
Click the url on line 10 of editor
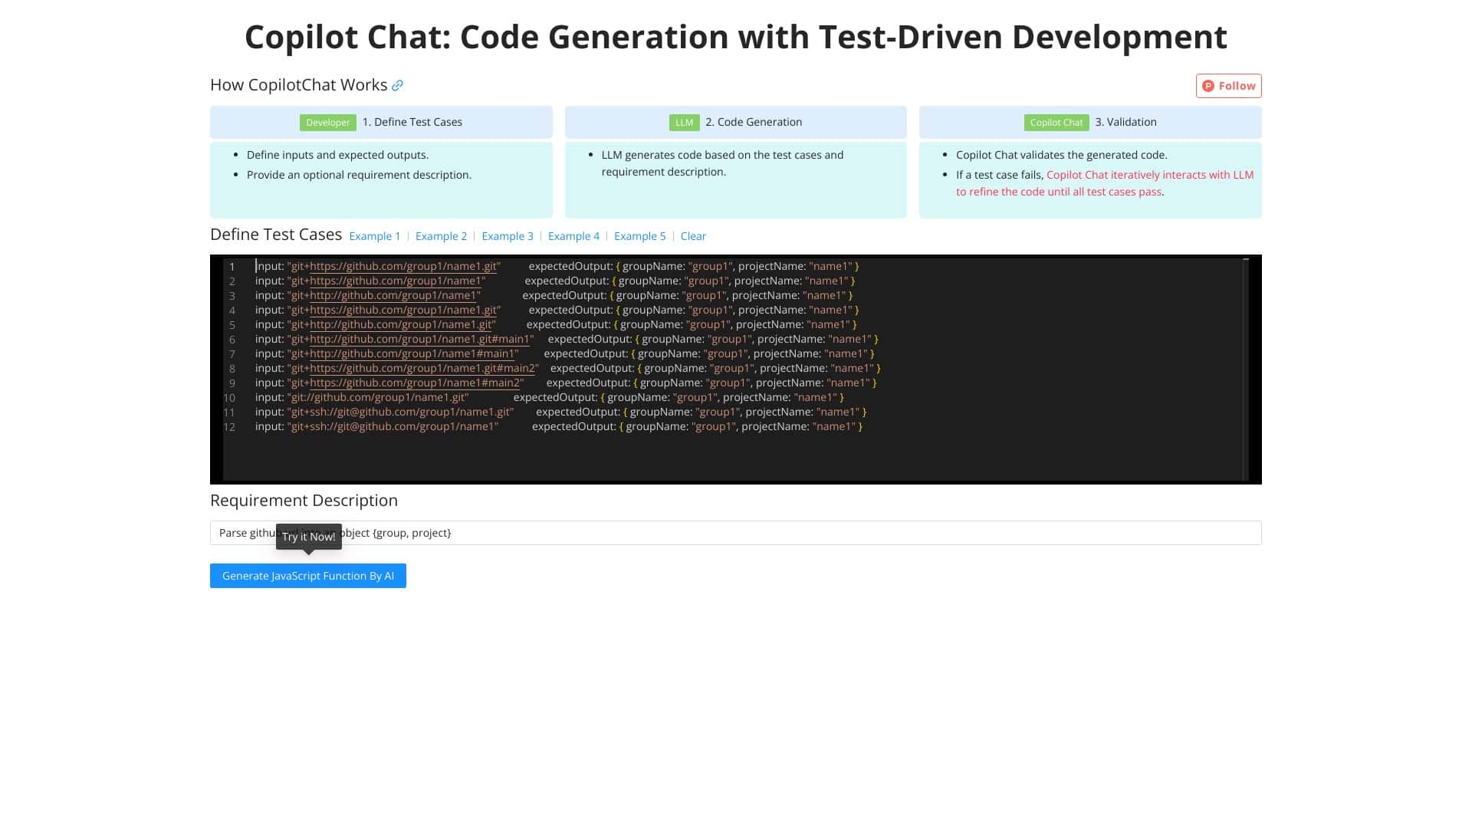point(379,397)
